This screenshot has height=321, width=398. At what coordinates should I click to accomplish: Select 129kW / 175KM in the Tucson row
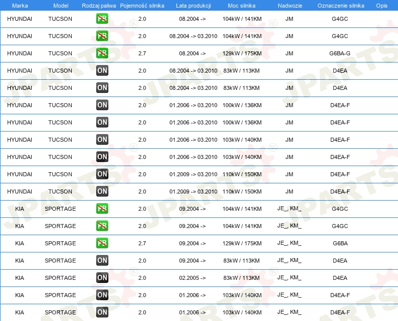(242, 53)
